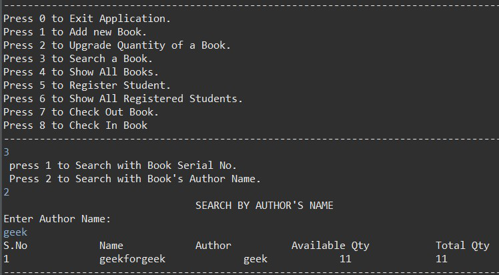
Task: Click the 'Press 0 to Exit Application.' line
Action: [x=87, y=19]
